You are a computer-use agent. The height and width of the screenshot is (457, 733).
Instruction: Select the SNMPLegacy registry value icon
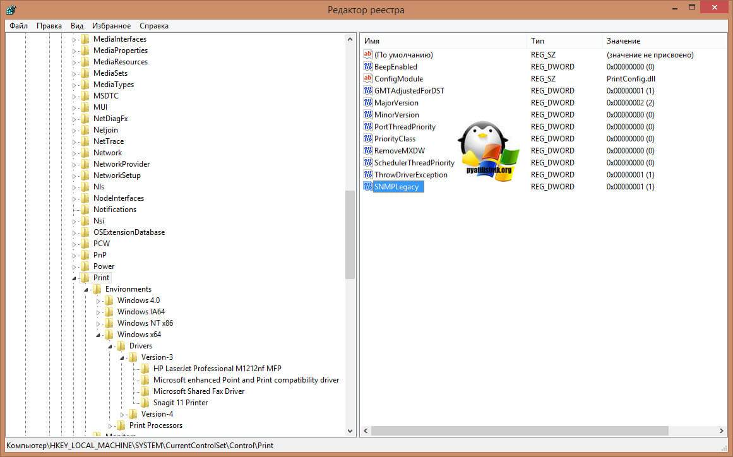(369, 187)
